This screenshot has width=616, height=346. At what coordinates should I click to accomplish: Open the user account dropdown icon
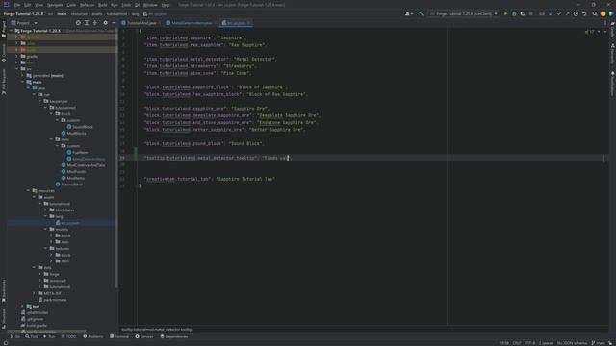click(x=408, y=13)
